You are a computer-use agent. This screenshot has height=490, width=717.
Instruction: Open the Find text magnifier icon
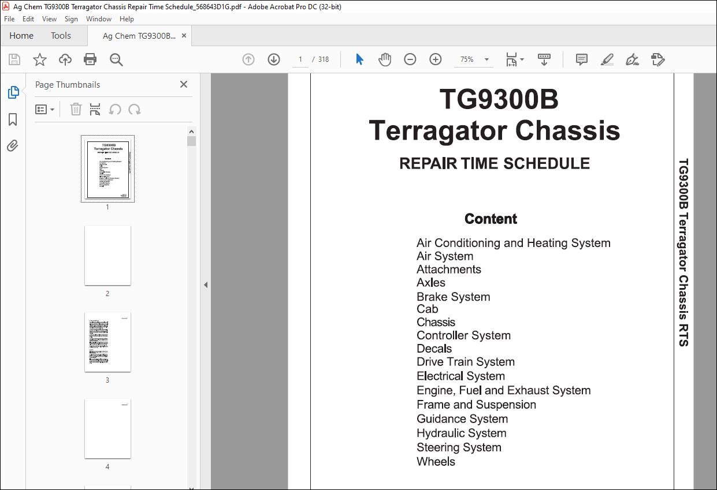[x=116, y=59]
